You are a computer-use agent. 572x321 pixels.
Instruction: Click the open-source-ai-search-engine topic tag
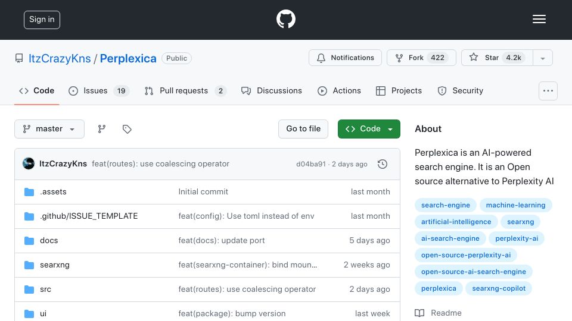[x=474, y=272]
